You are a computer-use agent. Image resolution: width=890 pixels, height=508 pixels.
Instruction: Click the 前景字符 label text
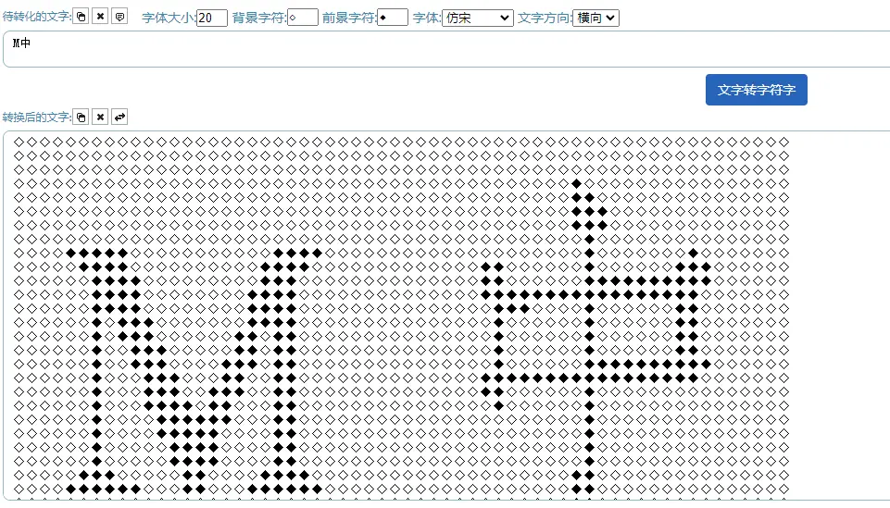coord(349,18)
